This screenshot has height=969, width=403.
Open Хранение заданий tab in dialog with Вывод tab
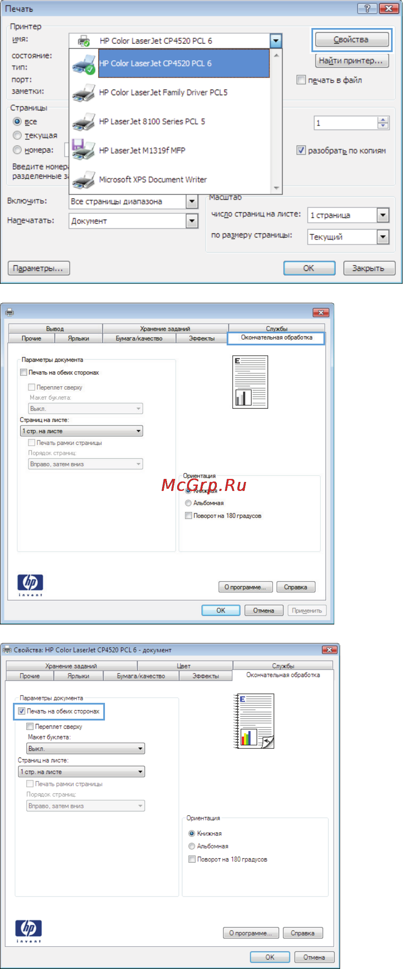(165, 329)
